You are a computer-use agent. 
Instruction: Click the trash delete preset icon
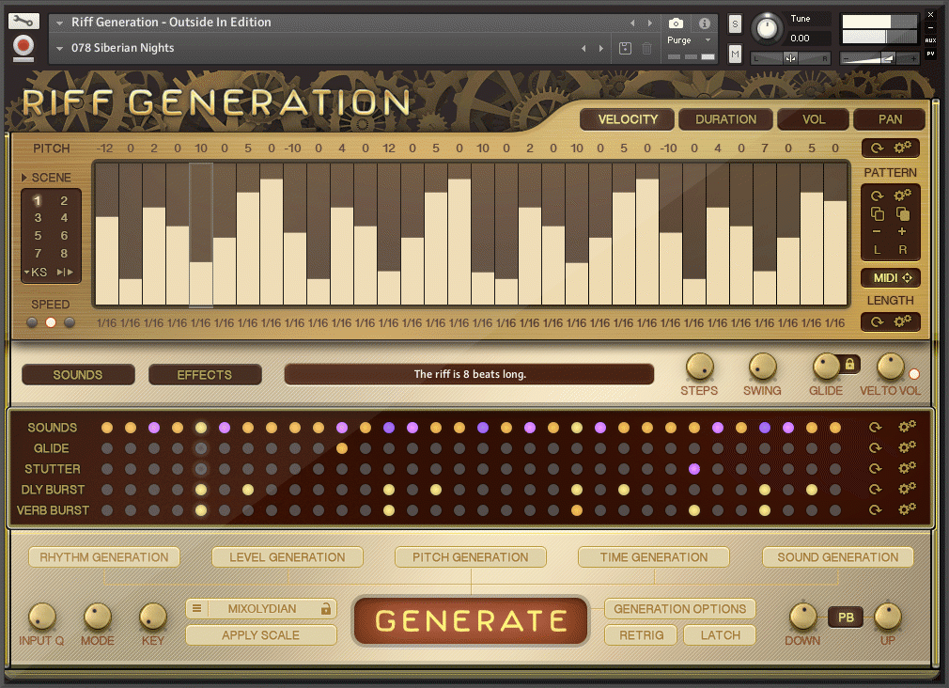coord(646,48)
